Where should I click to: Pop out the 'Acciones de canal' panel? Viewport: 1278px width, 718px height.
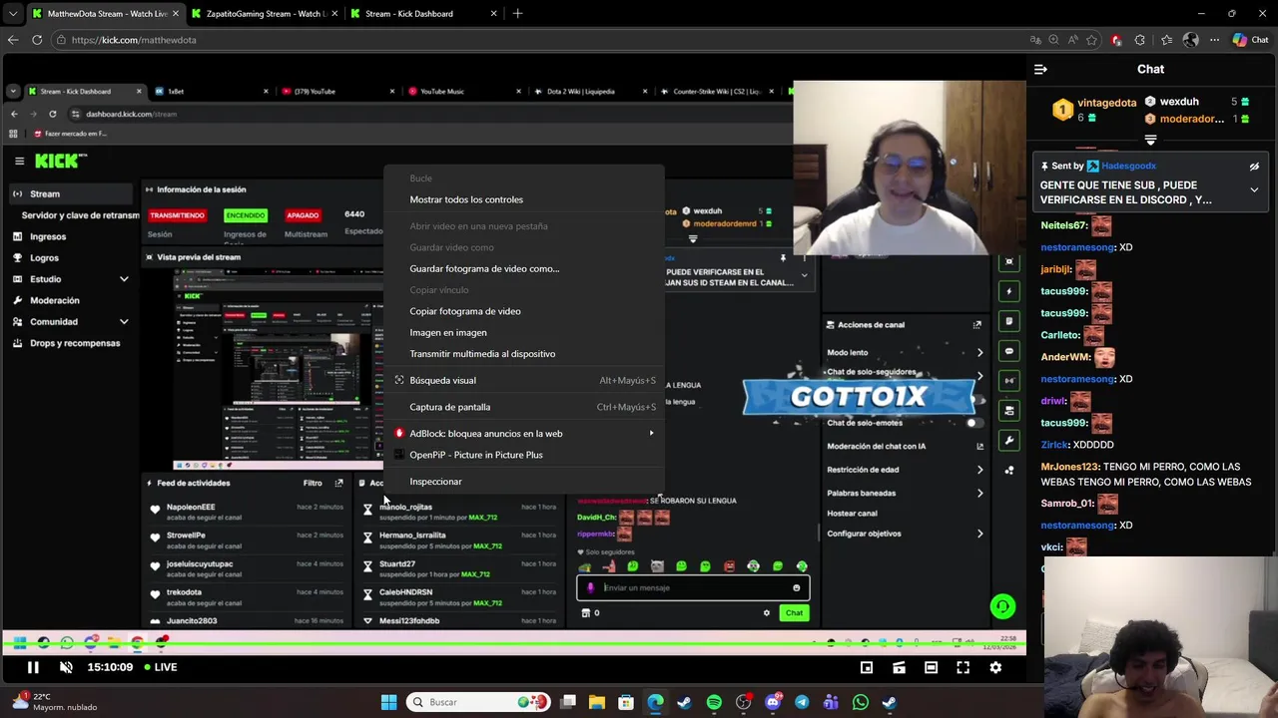pyautogui.click(x=977, y=324)
